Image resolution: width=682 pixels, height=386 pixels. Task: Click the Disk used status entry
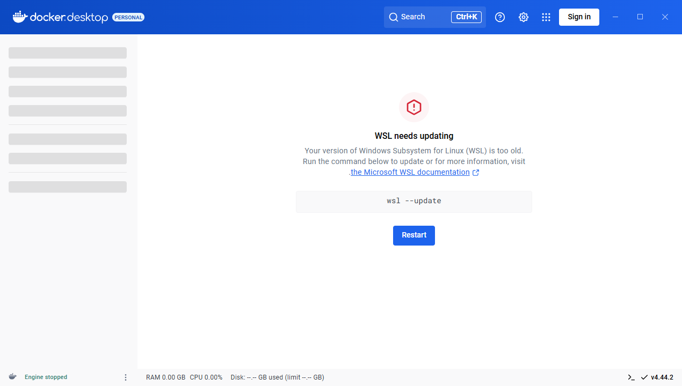277,377
